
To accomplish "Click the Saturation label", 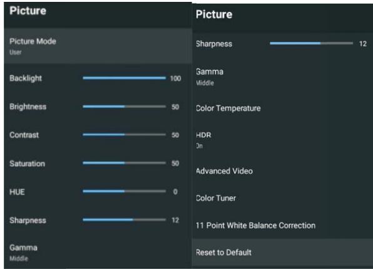I will (x=27, y=164).
